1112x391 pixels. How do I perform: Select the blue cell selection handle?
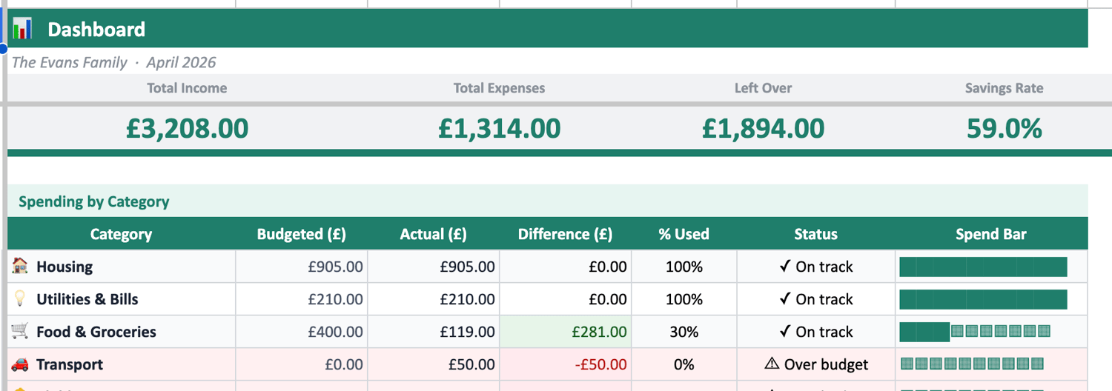[x=2, y=49]
